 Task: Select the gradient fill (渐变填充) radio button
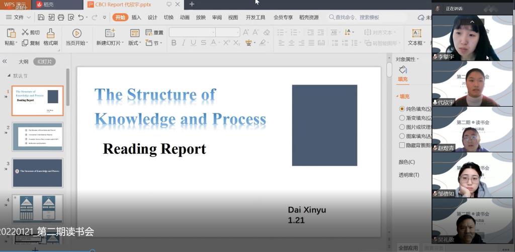pyautogui.click(x=402, y=118)
